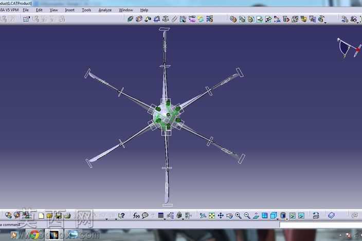The height and width of the screenshot is (241, 362).
Task: Click the Lock padlock icon
Action: coord(179,216)
